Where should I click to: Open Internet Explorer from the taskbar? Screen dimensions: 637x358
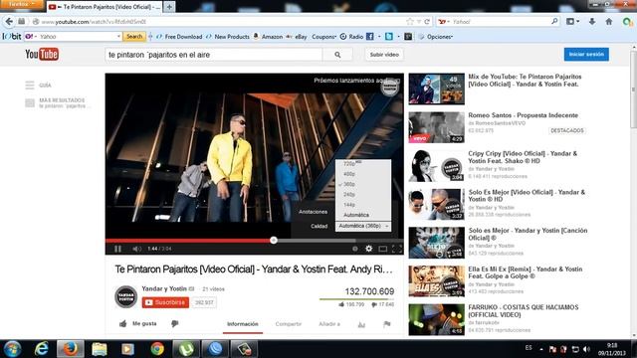[41, 349]
